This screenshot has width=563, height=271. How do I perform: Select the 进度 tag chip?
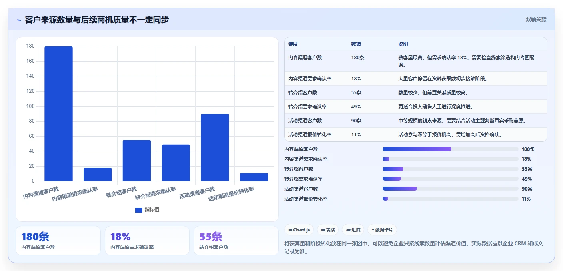point(353,230)
